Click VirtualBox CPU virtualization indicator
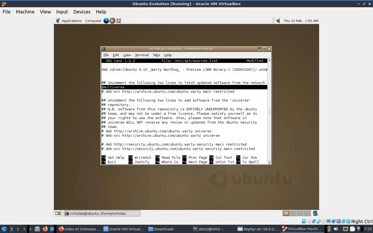This screenshot has height=233, width=373. coord(338,221)
